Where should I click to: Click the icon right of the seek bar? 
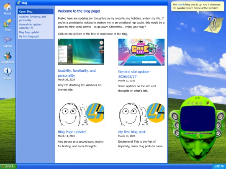point(213,133)
